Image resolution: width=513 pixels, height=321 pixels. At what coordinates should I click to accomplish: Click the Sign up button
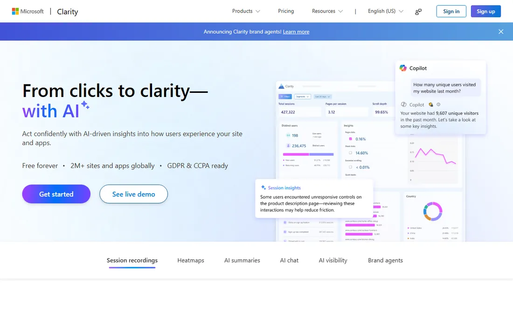click(486, 12)
